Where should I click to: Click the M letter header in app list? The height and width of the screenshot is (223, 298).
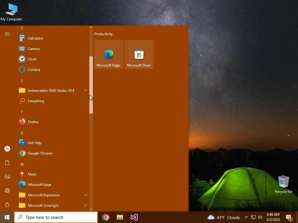22,164
